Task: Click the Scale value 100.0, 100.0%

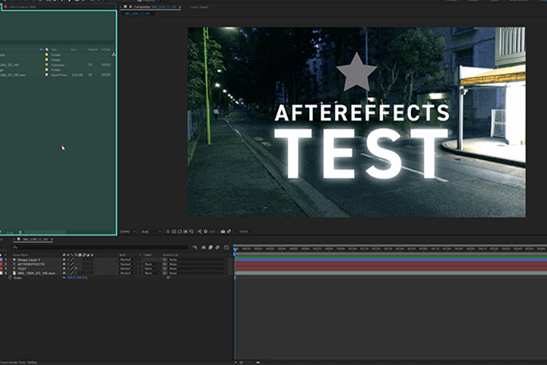Action: (77, 278)
